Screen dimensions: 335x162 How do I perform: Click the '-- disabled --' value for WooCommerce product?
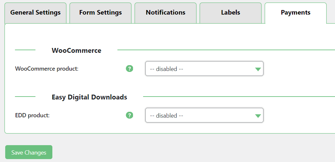[x=167, y=69]
